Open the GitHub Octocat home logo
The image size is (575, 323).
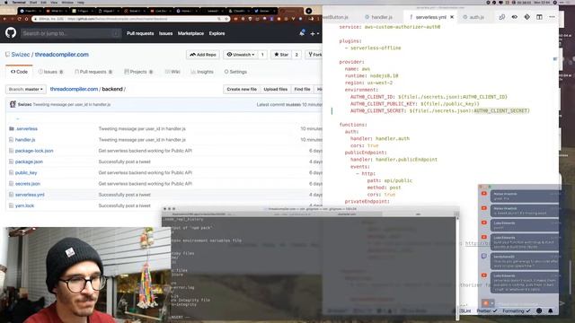coord(11,33)
